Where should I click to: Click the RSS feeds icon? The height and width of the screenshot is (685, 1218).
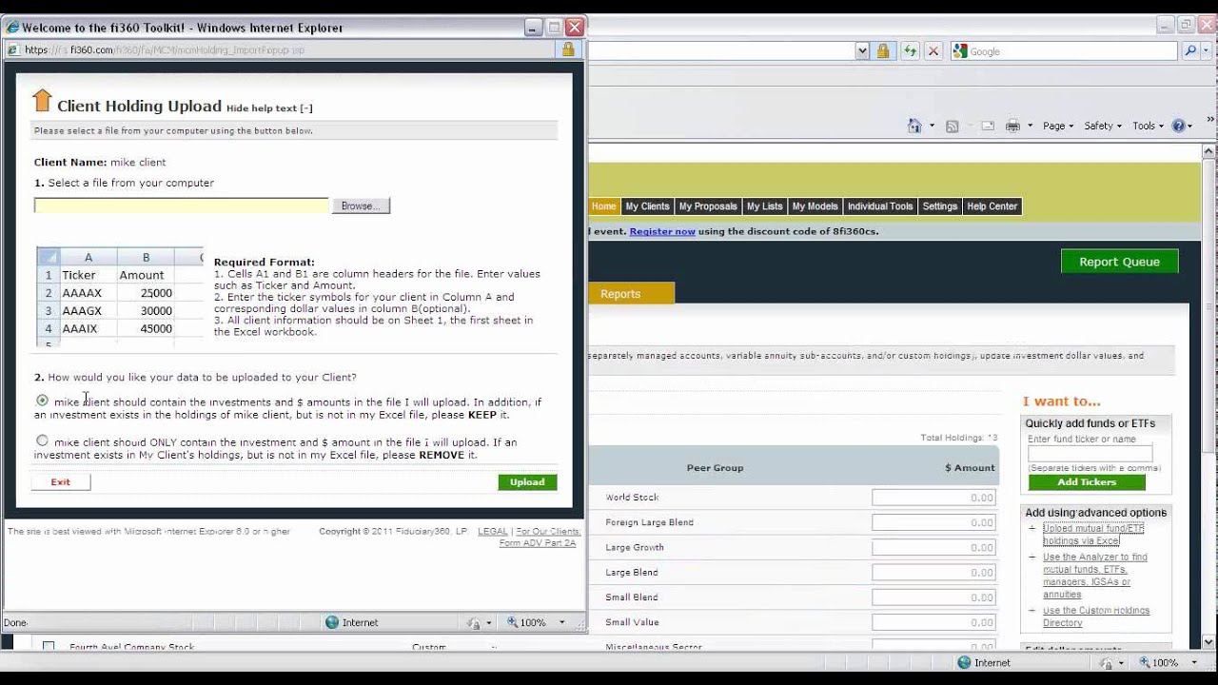(952, 126)
